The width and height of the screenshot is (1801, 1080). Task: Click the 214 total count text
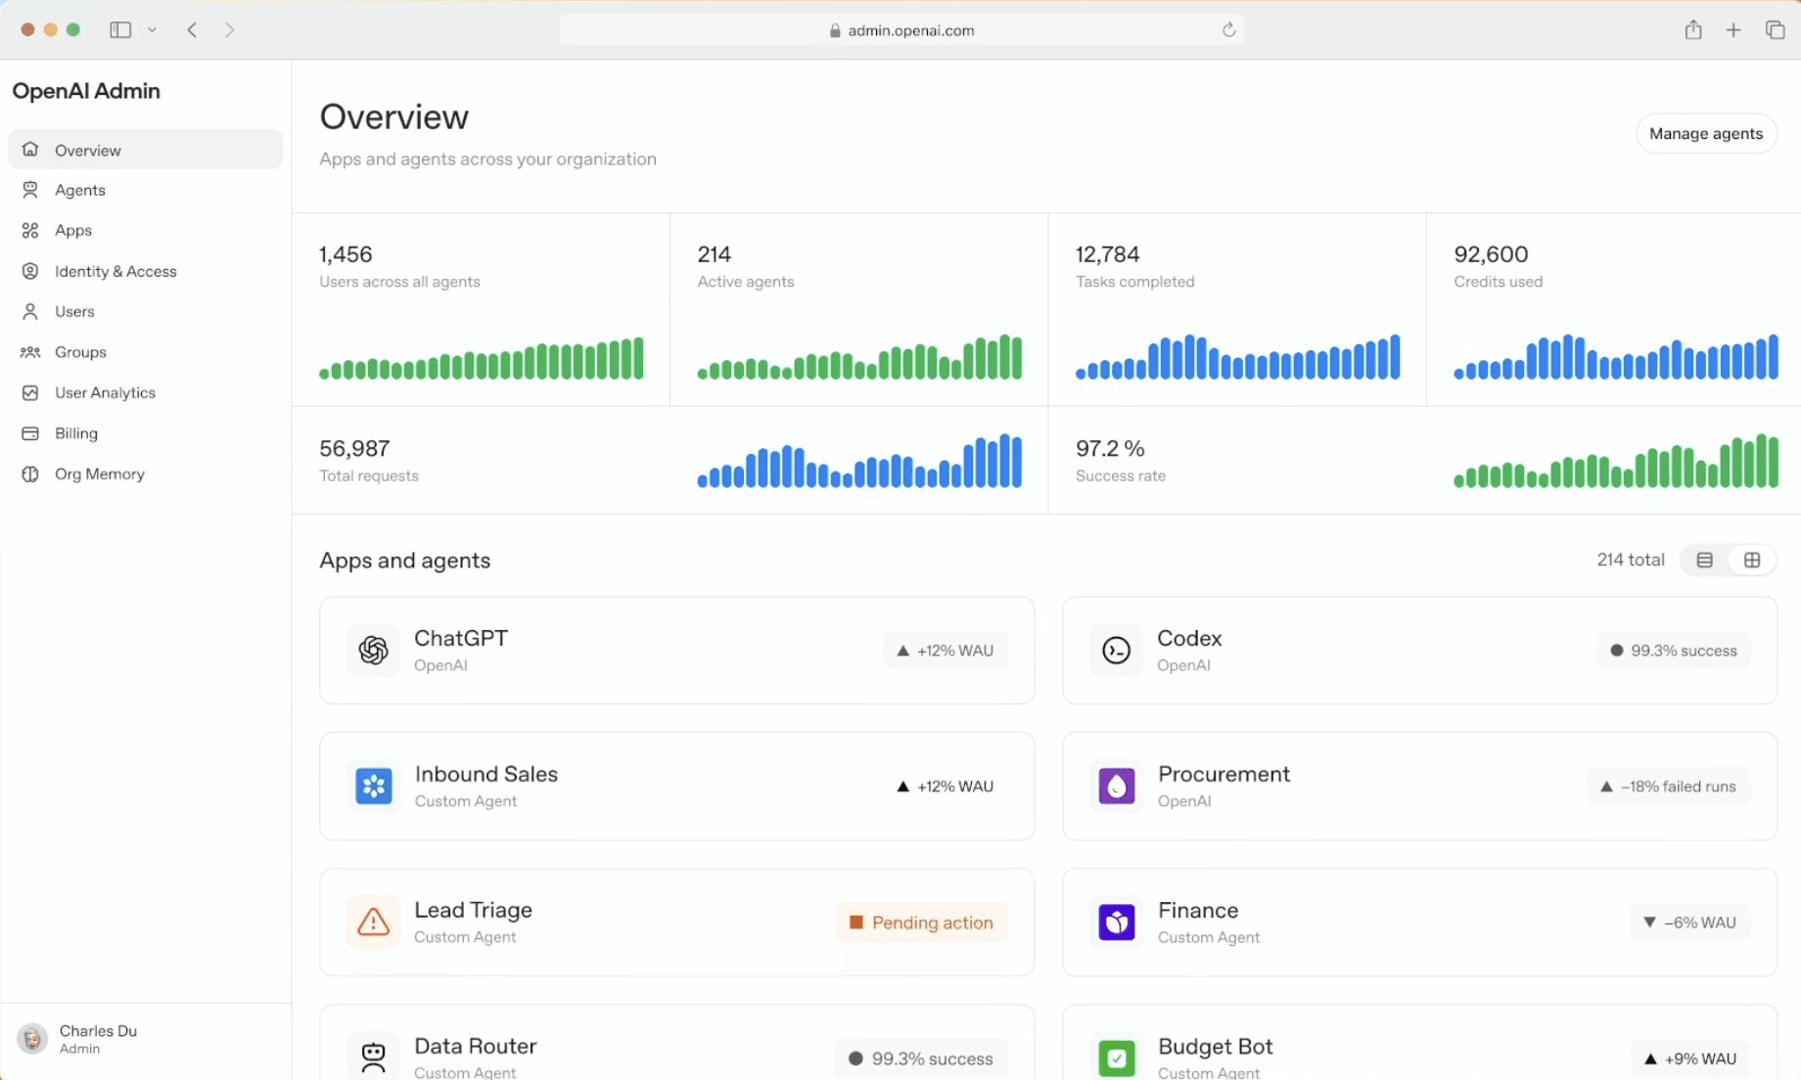1631,560
